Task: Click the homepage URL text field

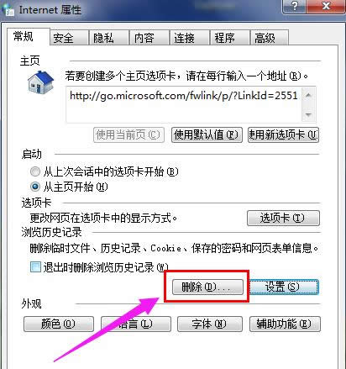Action: click(x=184, y=104)
